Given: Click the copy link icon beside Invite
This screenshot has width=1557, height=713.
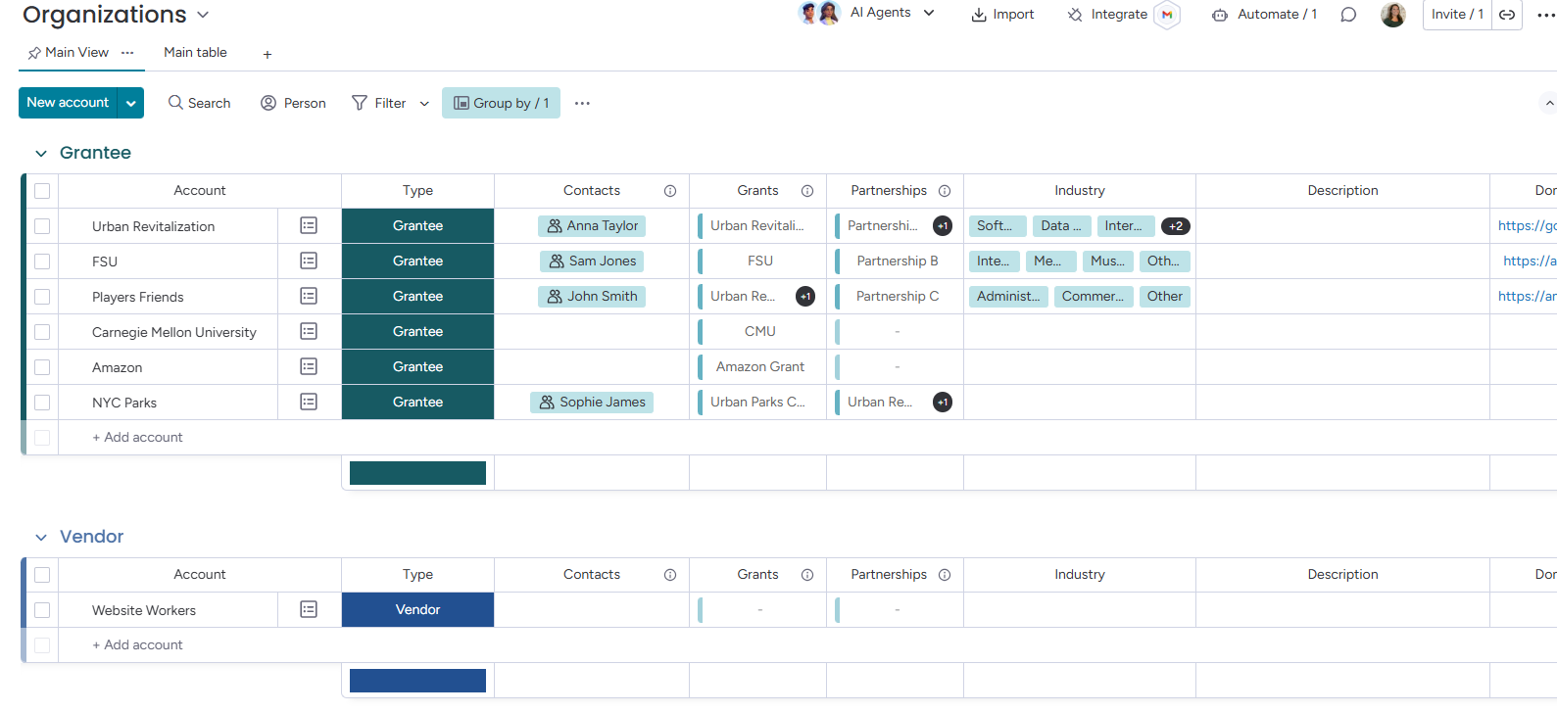Looking at the screenshot, I should point(1507,15).
